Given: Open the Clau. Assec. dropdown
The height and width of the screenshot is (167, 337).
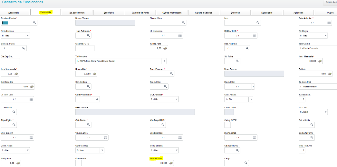Looking at the screenshot, I should pyautogui.click(x=251, y=100).
